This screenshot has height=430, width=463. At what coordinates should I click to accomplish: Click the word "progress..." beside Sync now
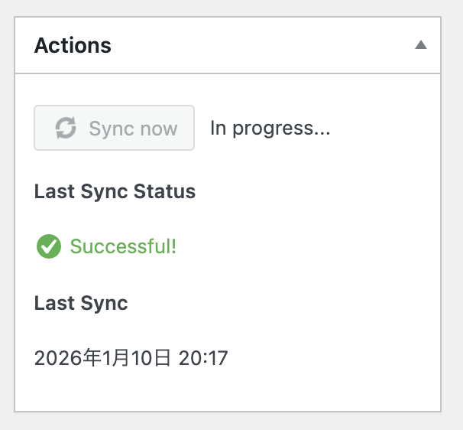tap(282, 129)
